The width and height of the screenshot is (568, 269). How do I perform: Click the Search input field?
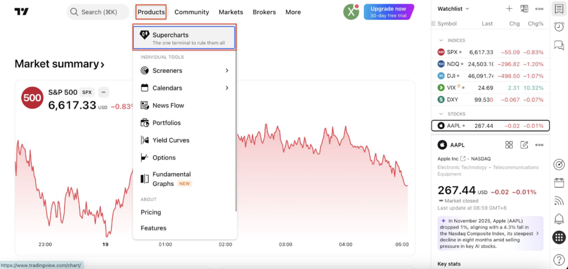click(99, 12)
